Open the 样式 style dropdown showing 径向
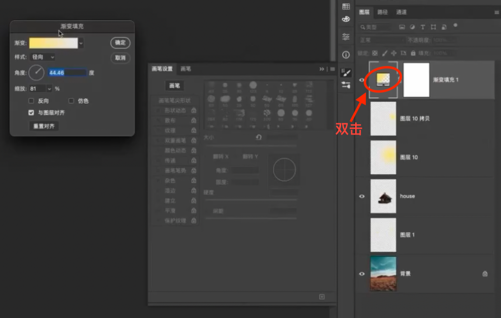Image resolution: width=501 pixels, height=318 pixels. [43, 57]
